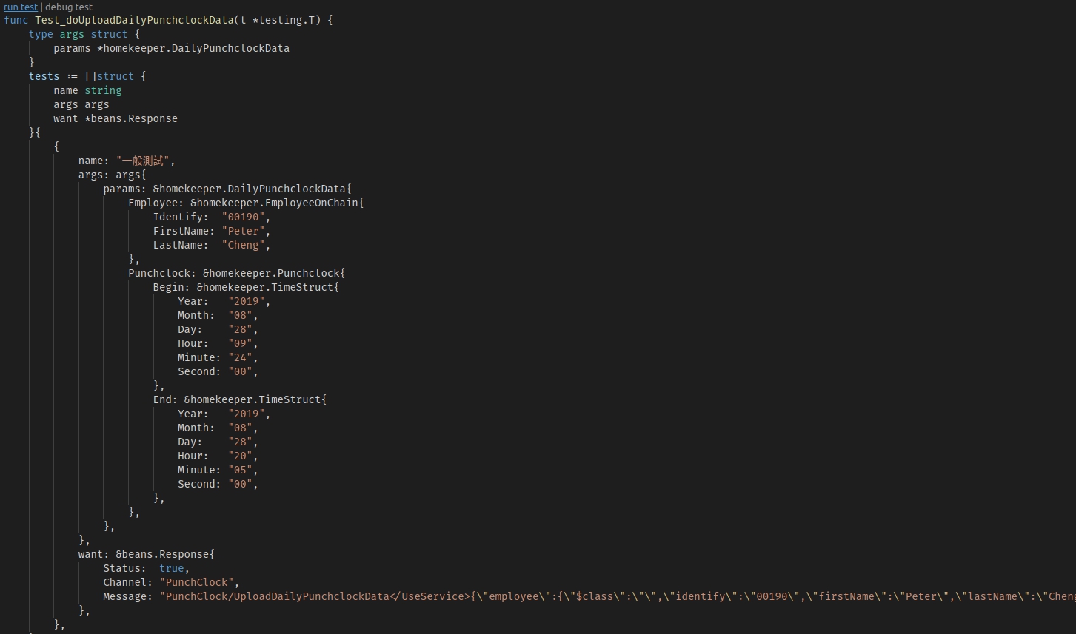Click the Channel value "PunchClock"

click(196, 582)
